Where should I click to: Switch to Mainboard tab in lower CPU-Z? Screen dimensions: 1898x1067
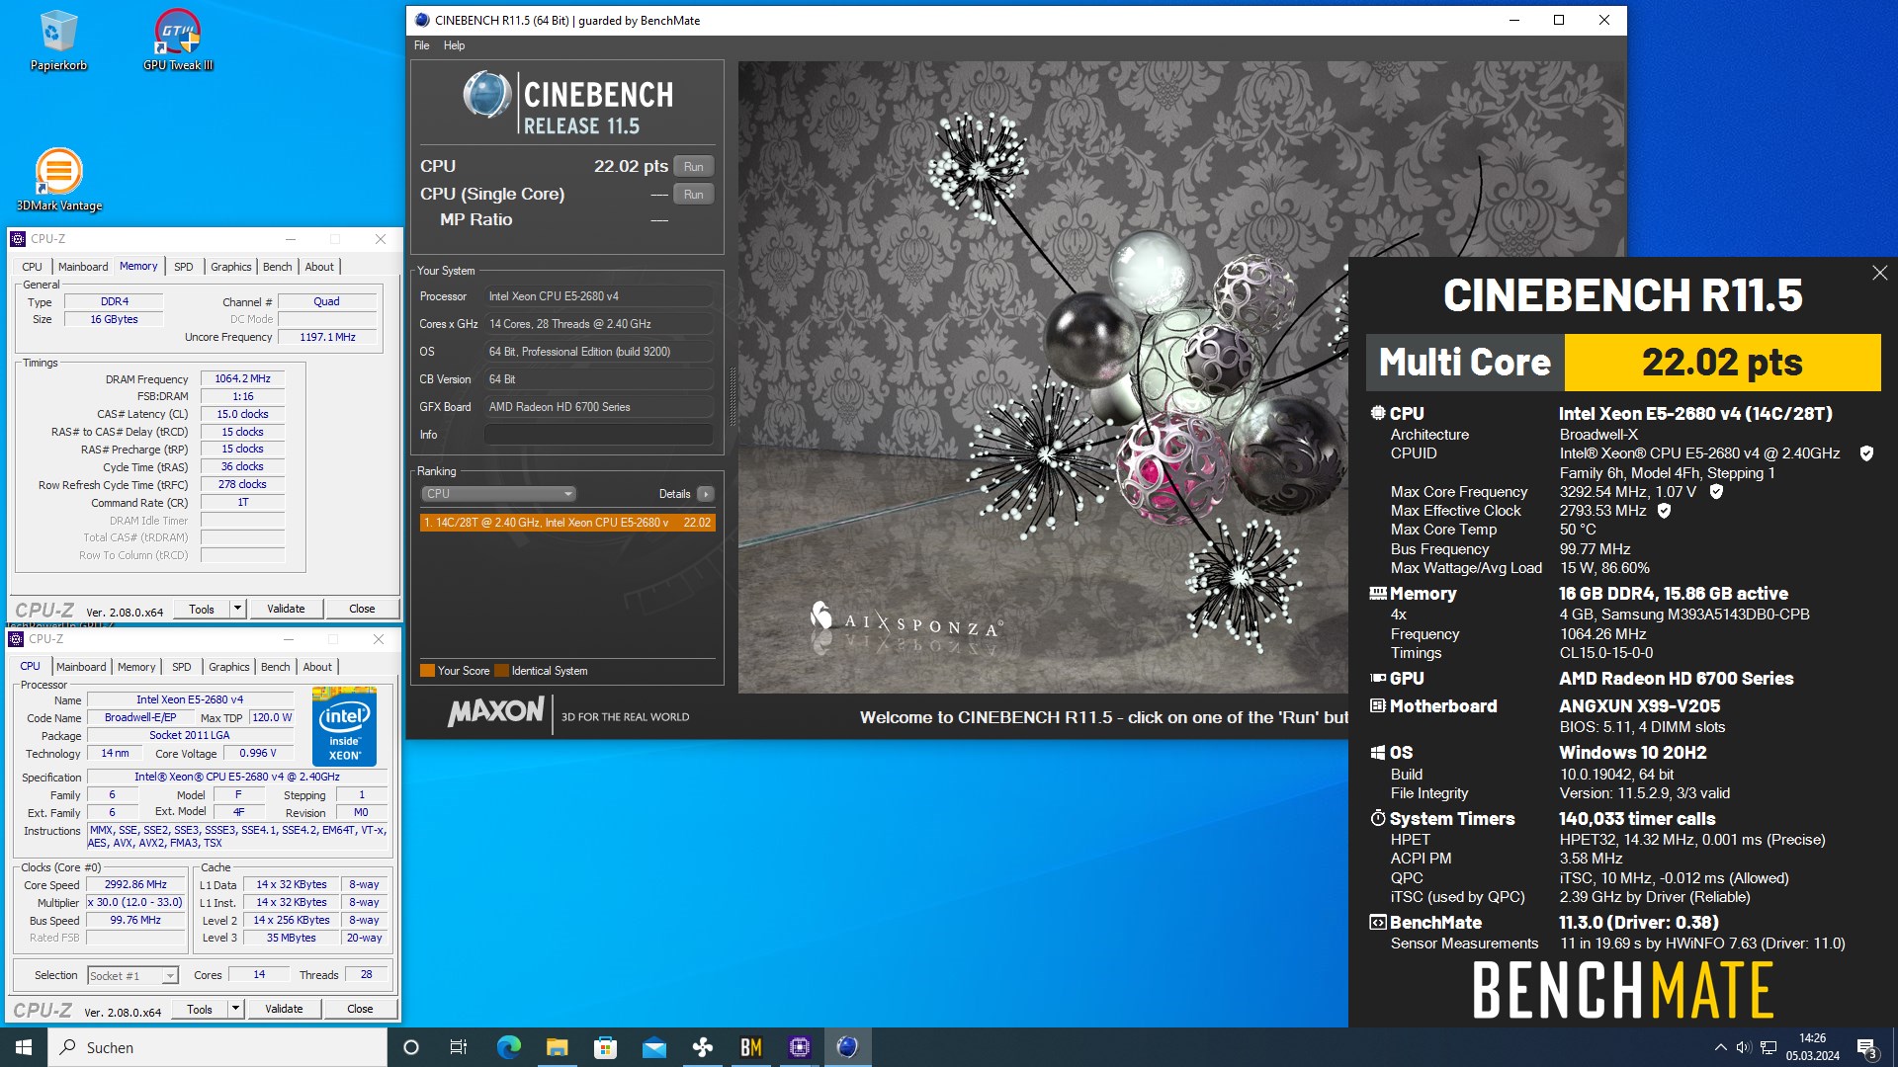[x=81, y=667]
